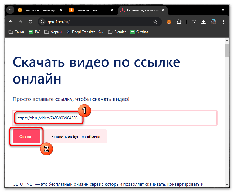
Task: Click the forward navigation arrow
Action: click(x=20, y=21)
